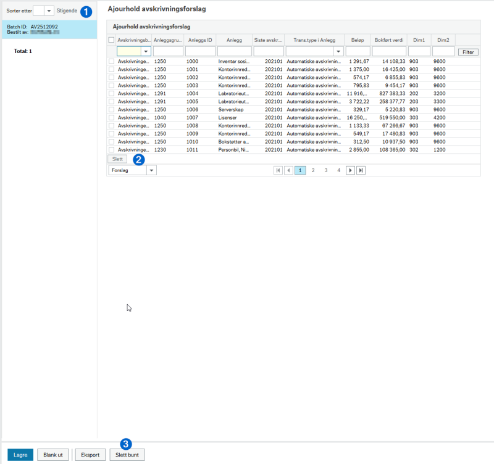The height and width of the screenshot is (464, 494).
Task: Check the row for Anleggs ID 1010
Action: pos(111,141)
